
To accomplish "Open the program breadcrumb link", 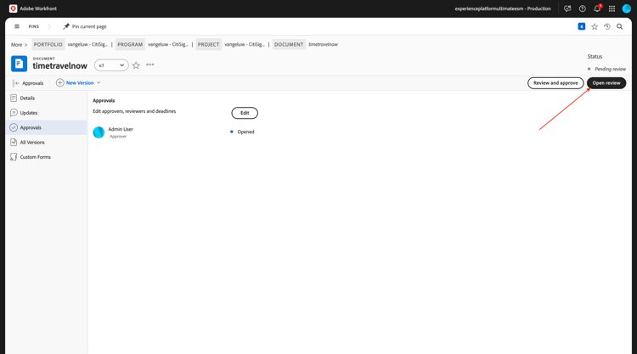I will pos(168,44).
